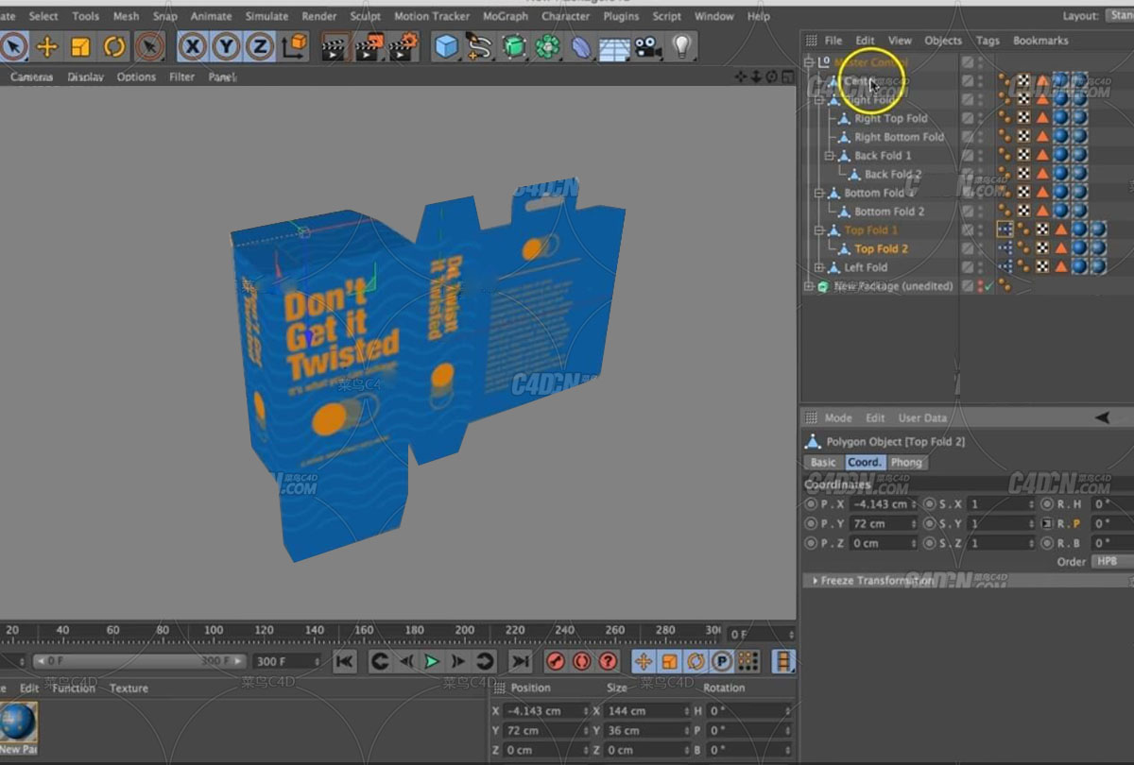Expand the Left Fold tree node
The image size is (1134, 765).
tap(820, 267)
